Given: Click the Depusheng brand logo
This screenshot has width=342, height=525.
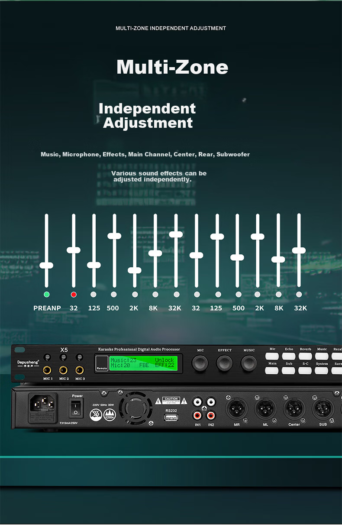Looking at the screenshot, I should click(28, 363).
